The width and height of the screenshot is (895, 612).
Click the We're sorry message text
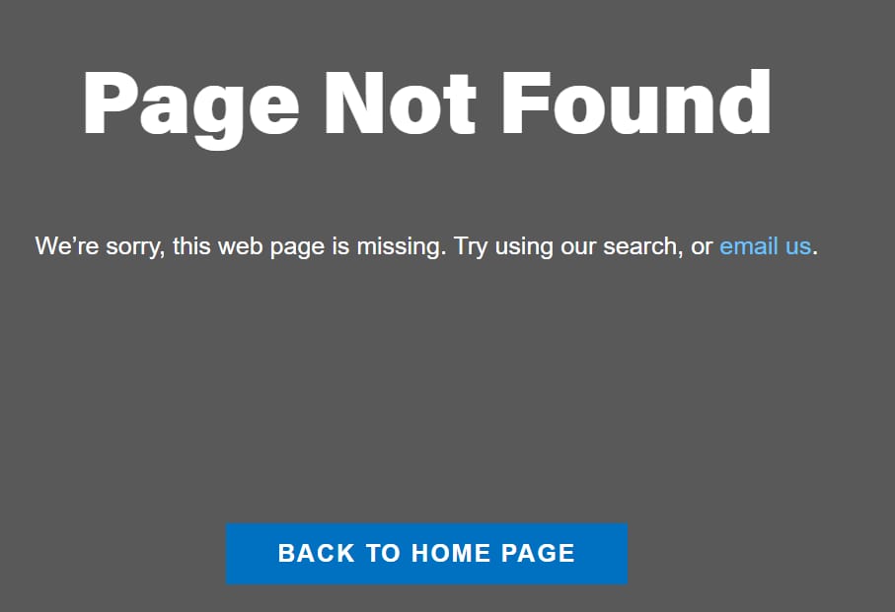coord(426,246)
